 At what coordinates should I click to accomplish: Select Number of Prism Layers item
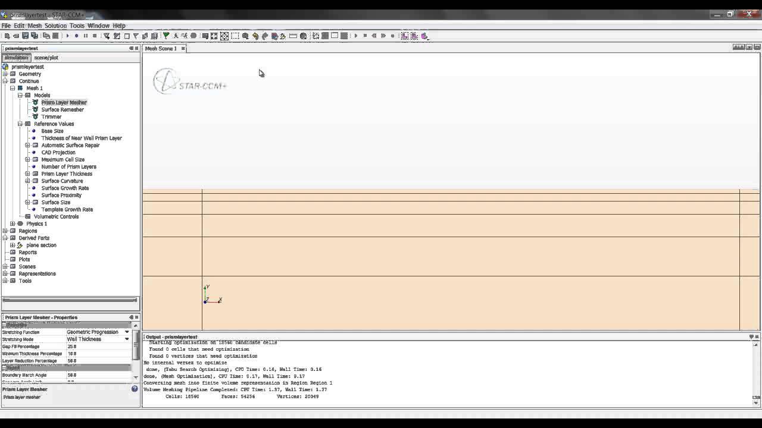(68, 166)
